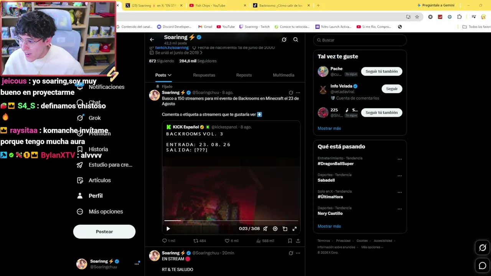This screenshot has width=491, height=276.
Task: Switch to the Multimedia tab
Action: [283, 75]
